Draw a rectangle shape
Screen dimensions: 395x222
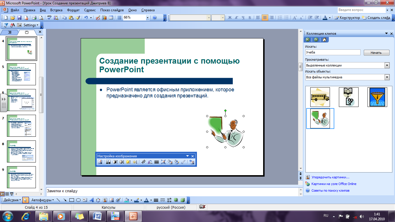click(72, 200)
